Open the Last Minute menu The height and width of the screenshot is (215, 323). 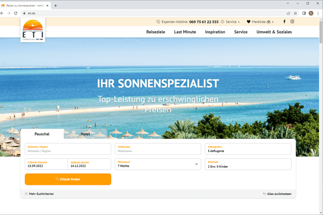pyautogui.click(x=185, y=32)
